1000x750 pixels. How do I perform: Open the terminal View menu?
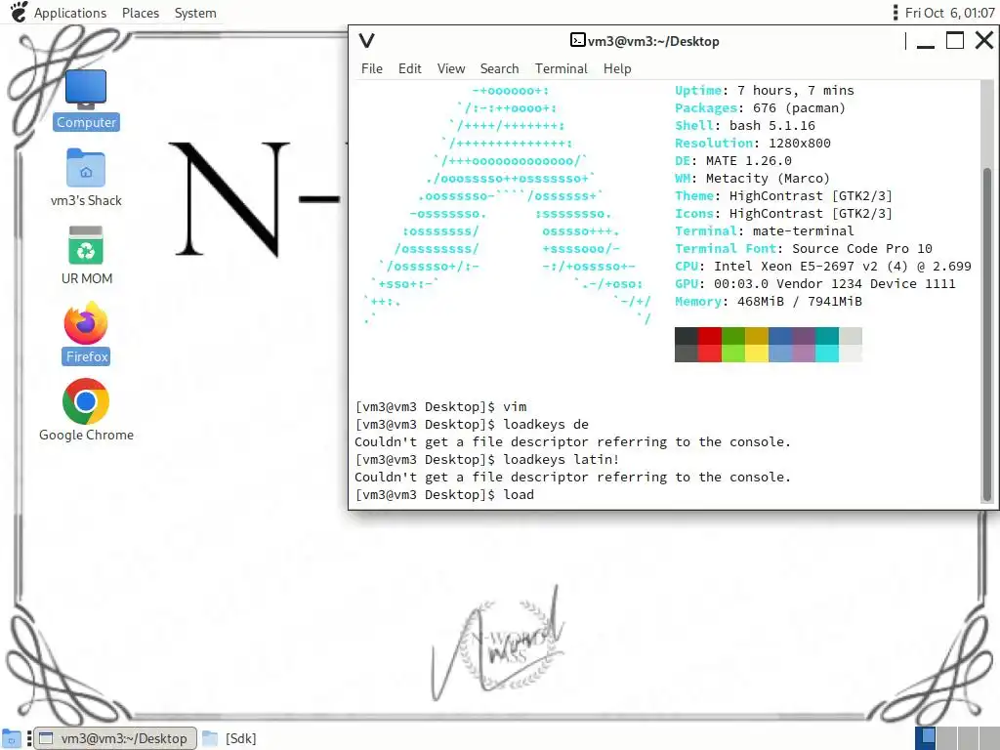point(451,68)
